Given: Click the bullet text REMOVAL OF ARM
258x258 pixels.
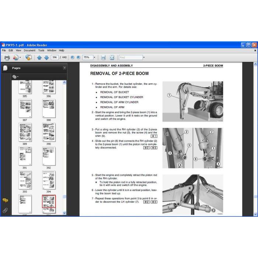Looking at the screenshot, I should pos(112,107).
